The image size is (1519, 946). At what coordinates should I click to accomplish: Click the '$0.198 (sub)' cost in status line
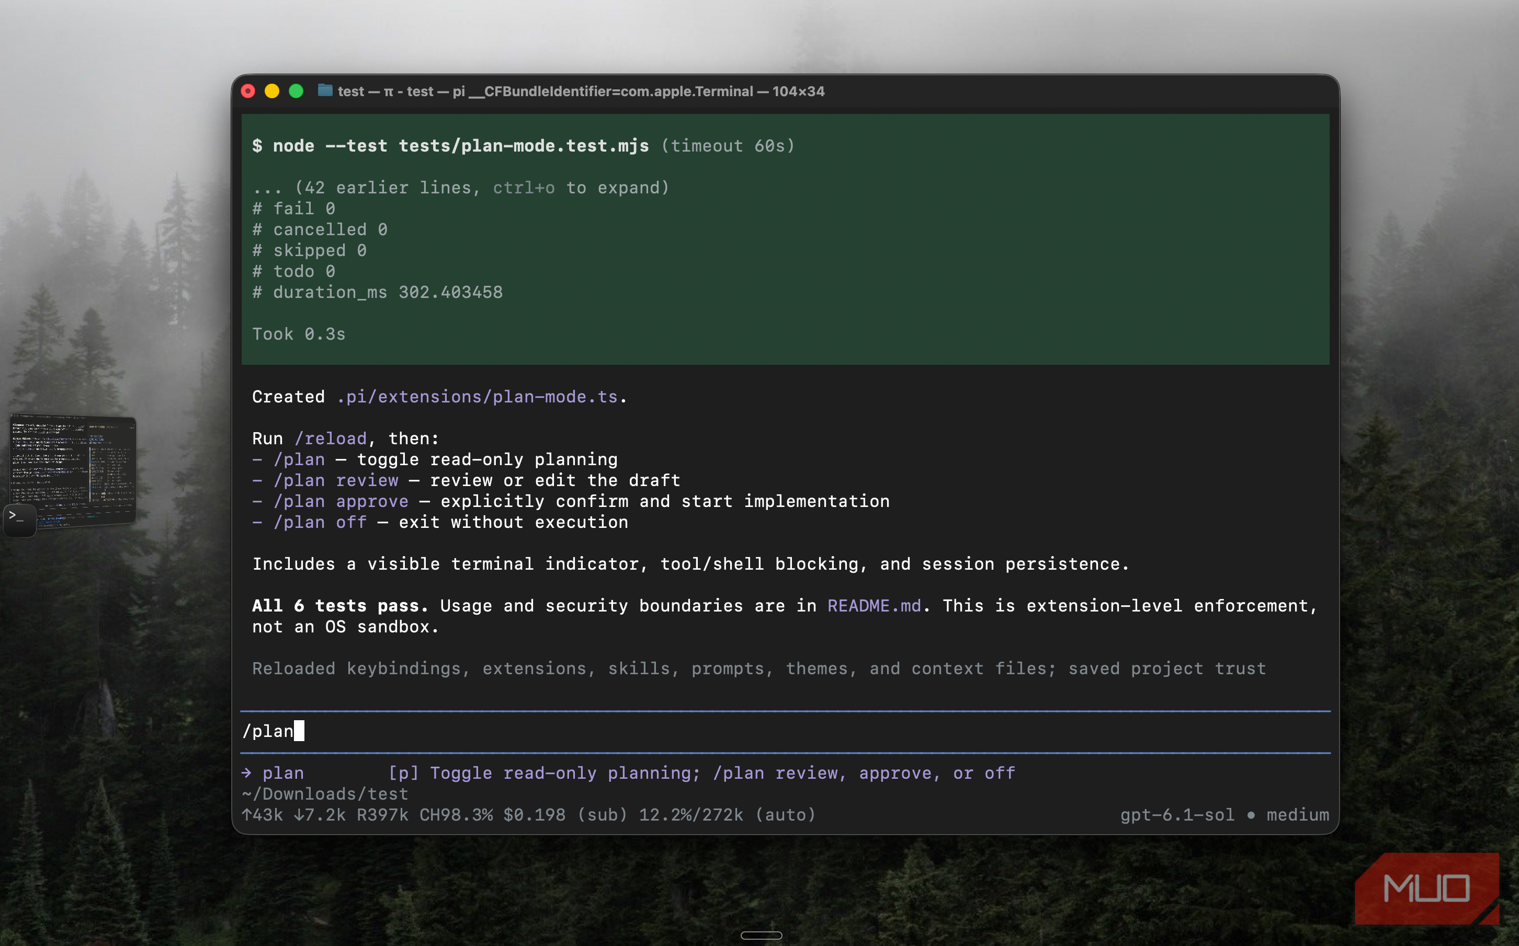(565, 815)
